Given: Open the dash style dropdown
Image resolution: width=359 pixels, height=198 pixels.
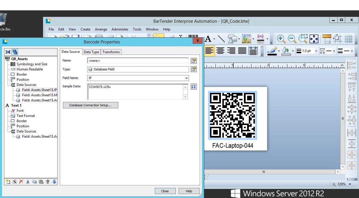Looking at the screenshot, I should coord(334,51).
